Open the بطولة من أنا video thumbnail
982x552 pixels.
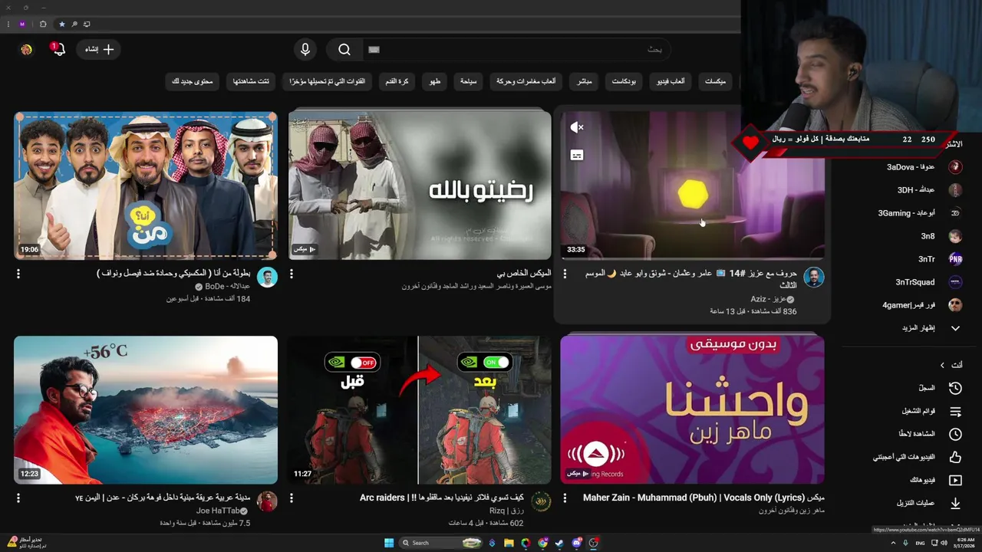click(x=146, y=186)
